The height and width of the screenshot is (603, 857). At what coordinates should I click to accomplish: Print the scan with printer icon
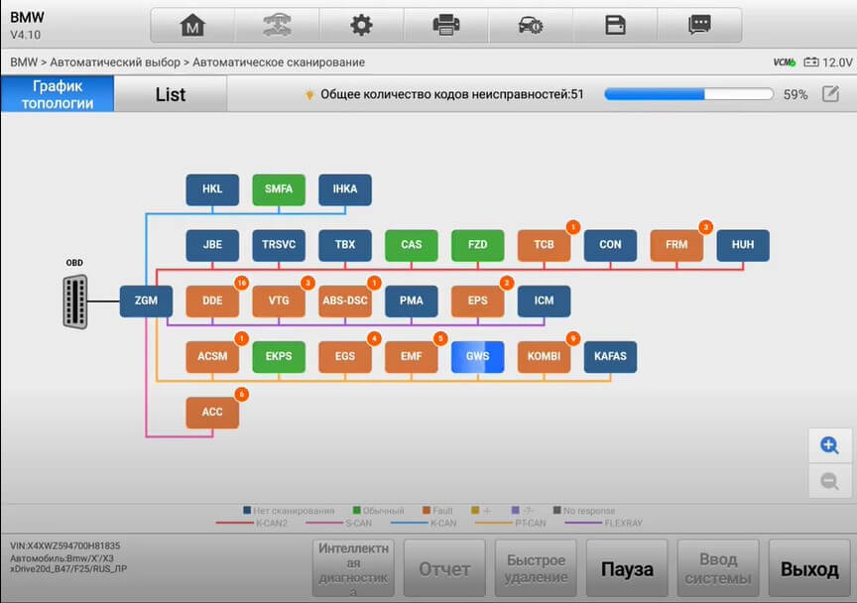coord(446,25)
